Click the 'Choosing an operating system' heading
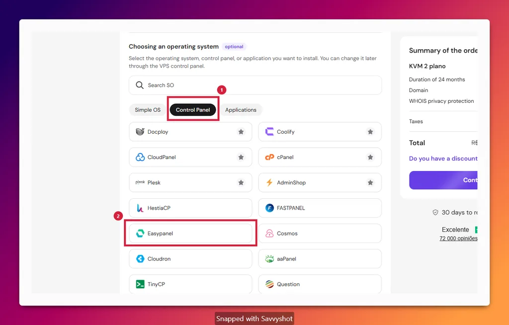509x325 pixels. tap(173, 46)
